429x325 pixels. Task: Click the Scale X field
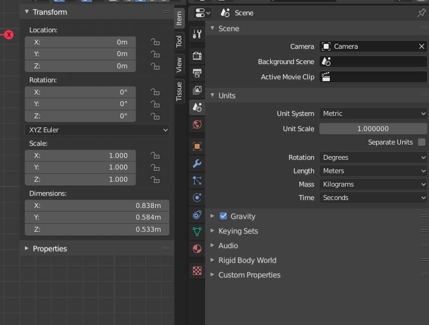80,155
